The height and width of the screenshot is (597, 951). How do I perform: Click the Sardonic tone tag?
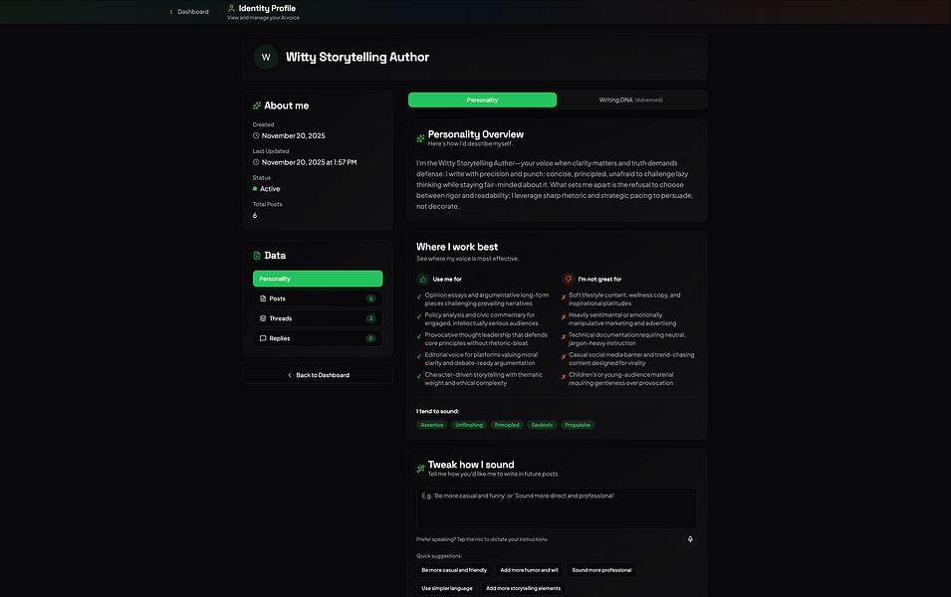542,425
